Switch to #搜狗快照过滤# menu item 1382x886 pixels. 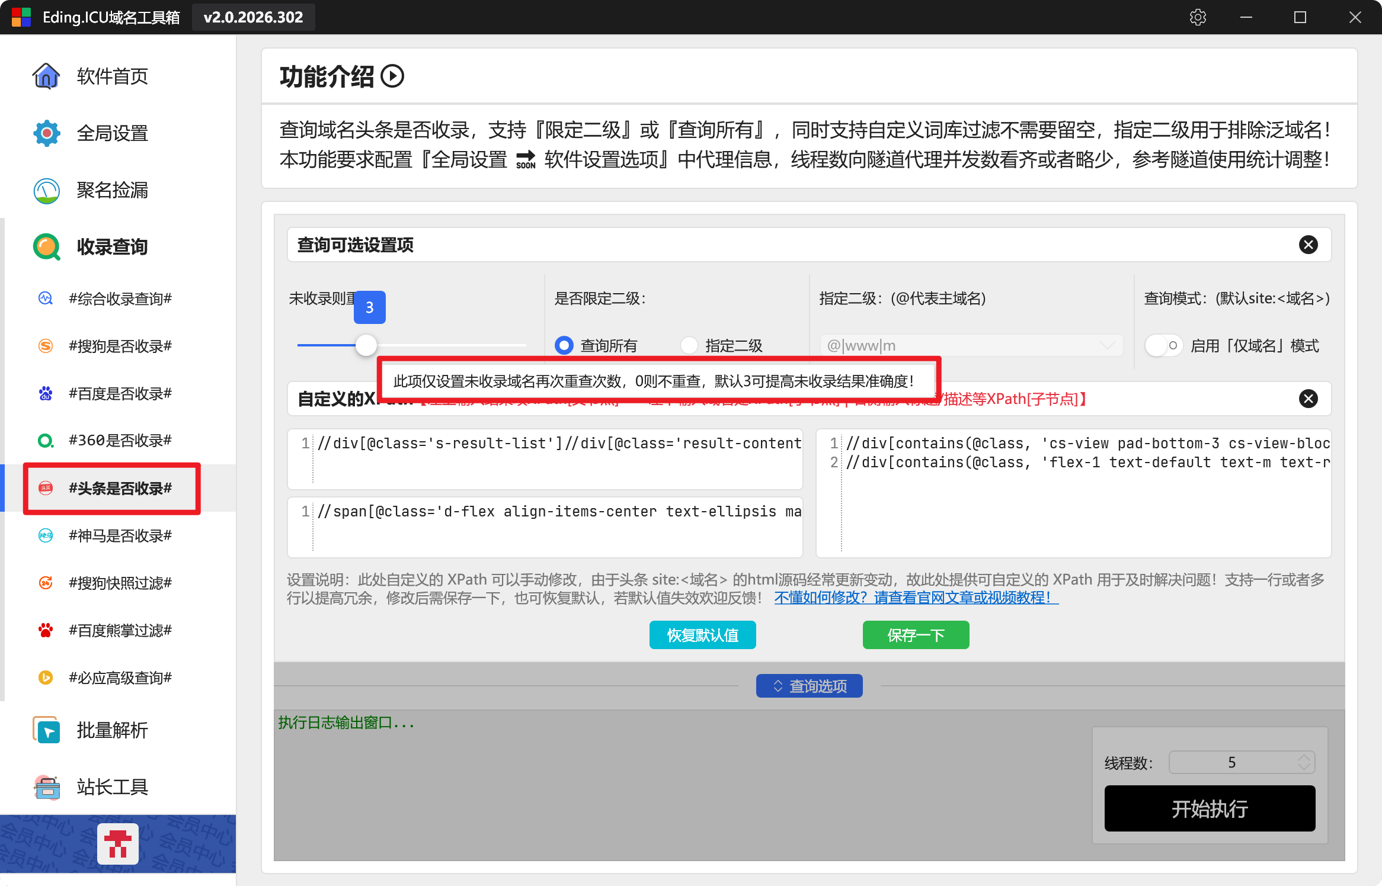click(120, 583)
